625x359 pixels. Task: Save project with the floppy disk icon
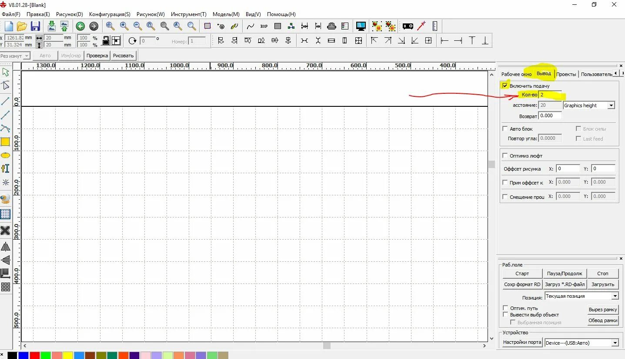(x=35, y=26)
